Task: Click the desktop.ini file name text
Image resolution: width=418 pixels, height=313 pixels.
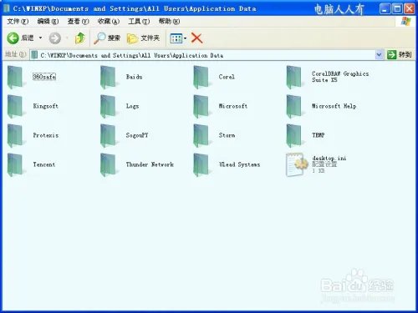Action: 329,159
